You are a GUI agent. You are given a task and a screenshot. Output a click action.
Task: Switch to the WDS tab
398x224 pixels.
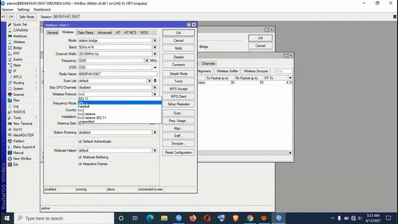coord(144,33)
